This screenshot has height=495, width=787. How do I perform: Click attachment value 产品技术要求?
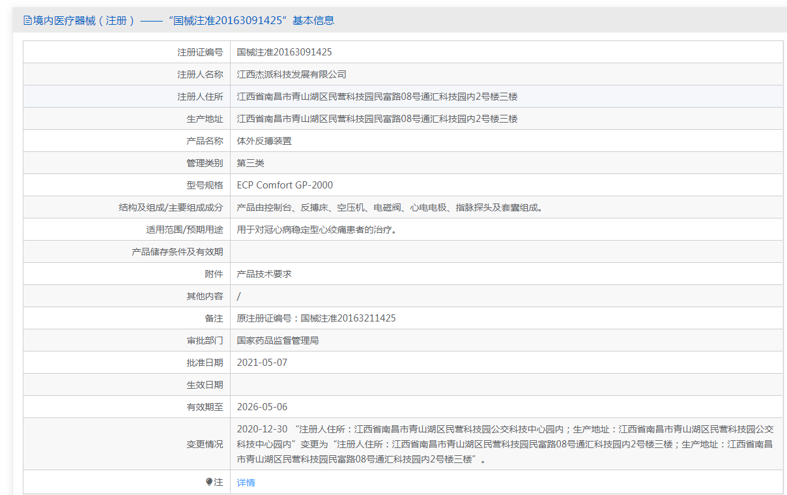265,274
